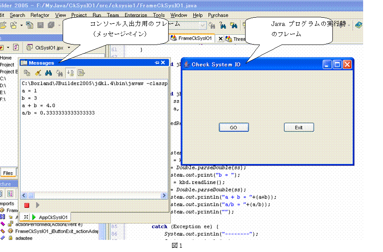The width and height of the screenshot is (383, 252).
Task: Stop the running program with red square
Action: click(27, 205)
